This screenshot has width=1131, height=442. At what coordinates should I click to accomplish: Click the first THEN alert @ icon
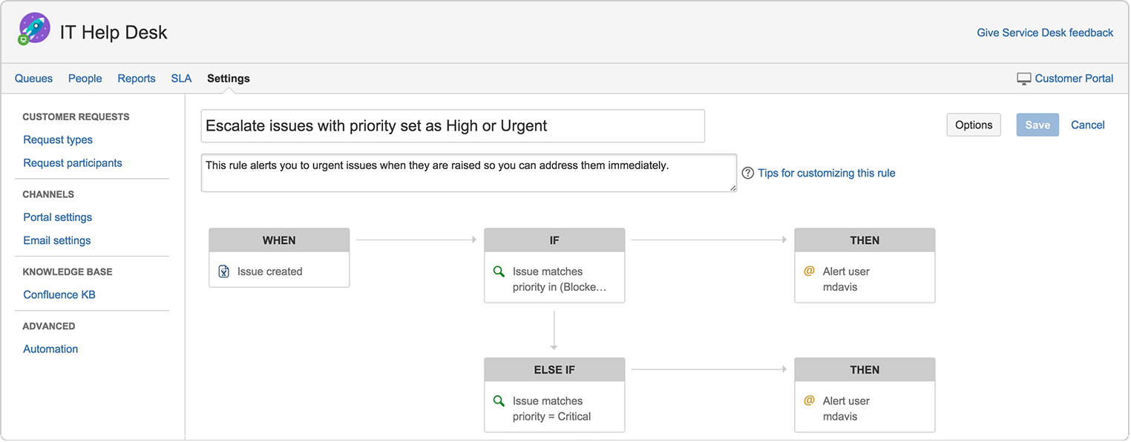click(x=810, y=271)
